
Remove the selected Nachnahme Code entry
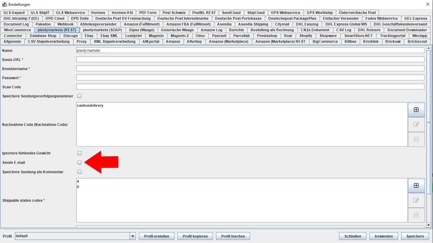(x=416, y=139)
